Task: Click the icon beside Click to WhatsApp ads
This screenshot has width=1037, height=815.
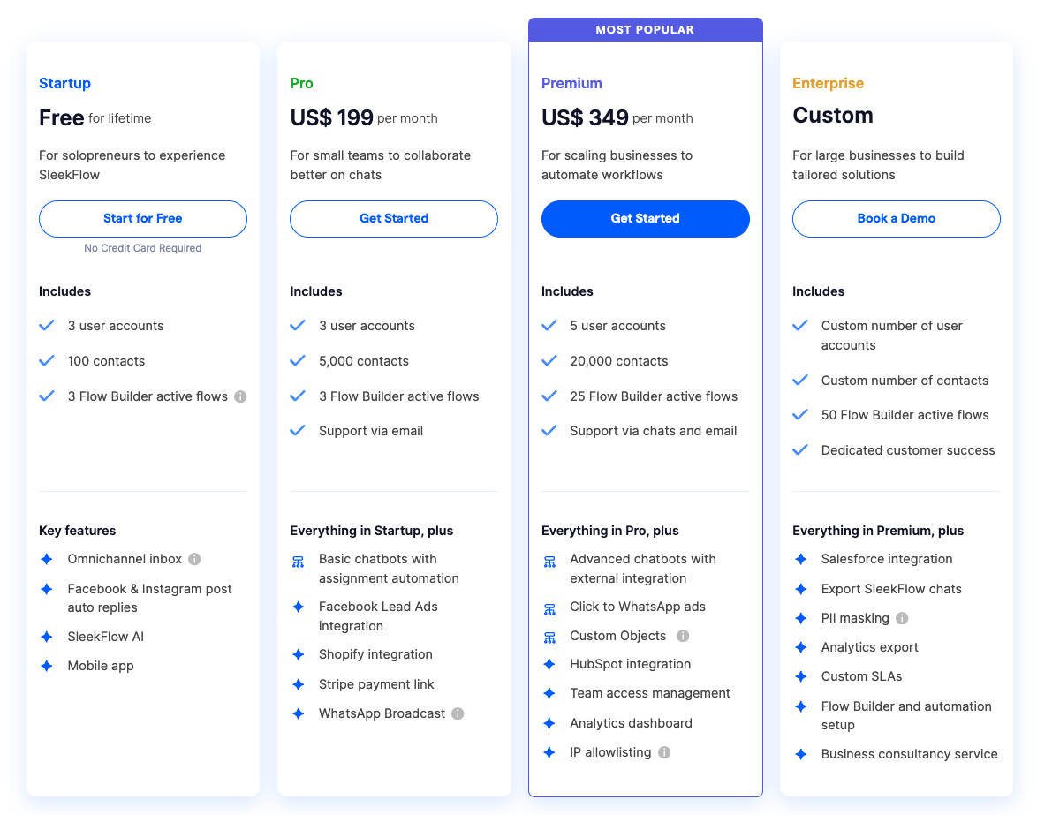Action: (549, 608)
